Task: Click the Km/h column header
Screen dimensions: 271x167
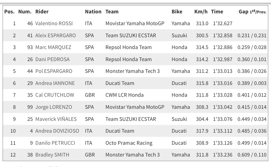Action: tap(201, 12)
